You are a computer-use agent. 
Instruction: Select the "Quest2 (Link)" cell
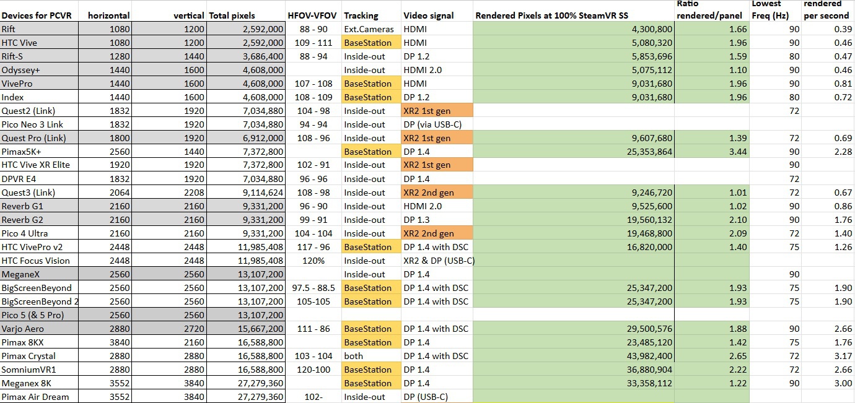pyautogui.click(x=39, y=111)
